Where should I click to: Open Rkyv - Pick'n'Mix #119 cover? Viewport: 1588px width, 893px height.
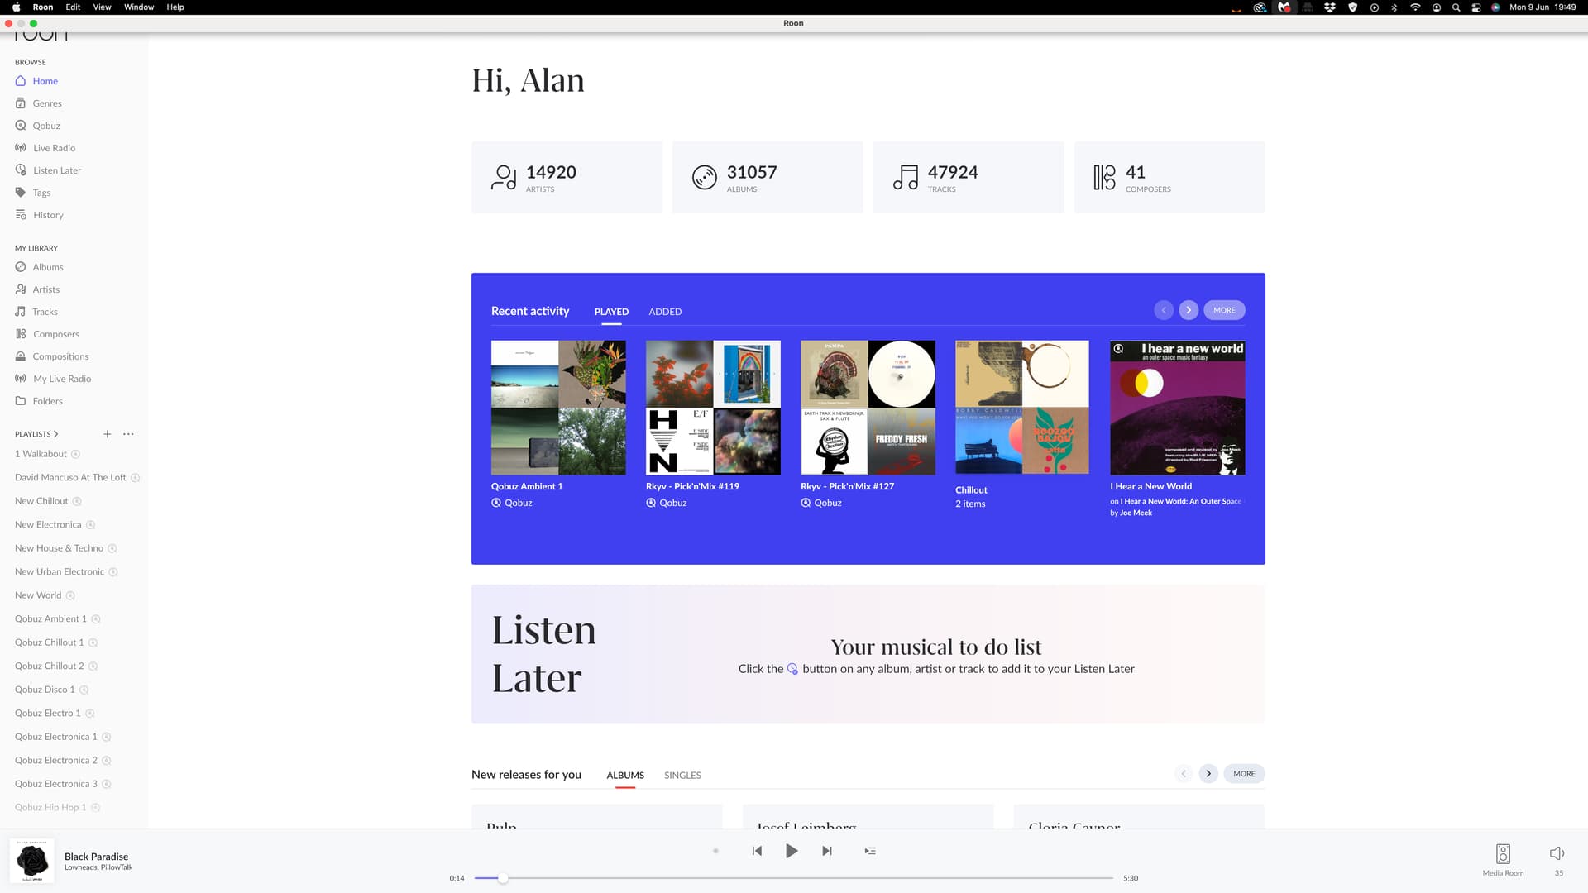click(x=713, y=408)
